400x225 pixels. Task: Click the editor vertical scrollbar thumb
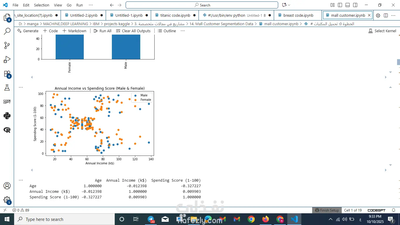pos(398,62)
